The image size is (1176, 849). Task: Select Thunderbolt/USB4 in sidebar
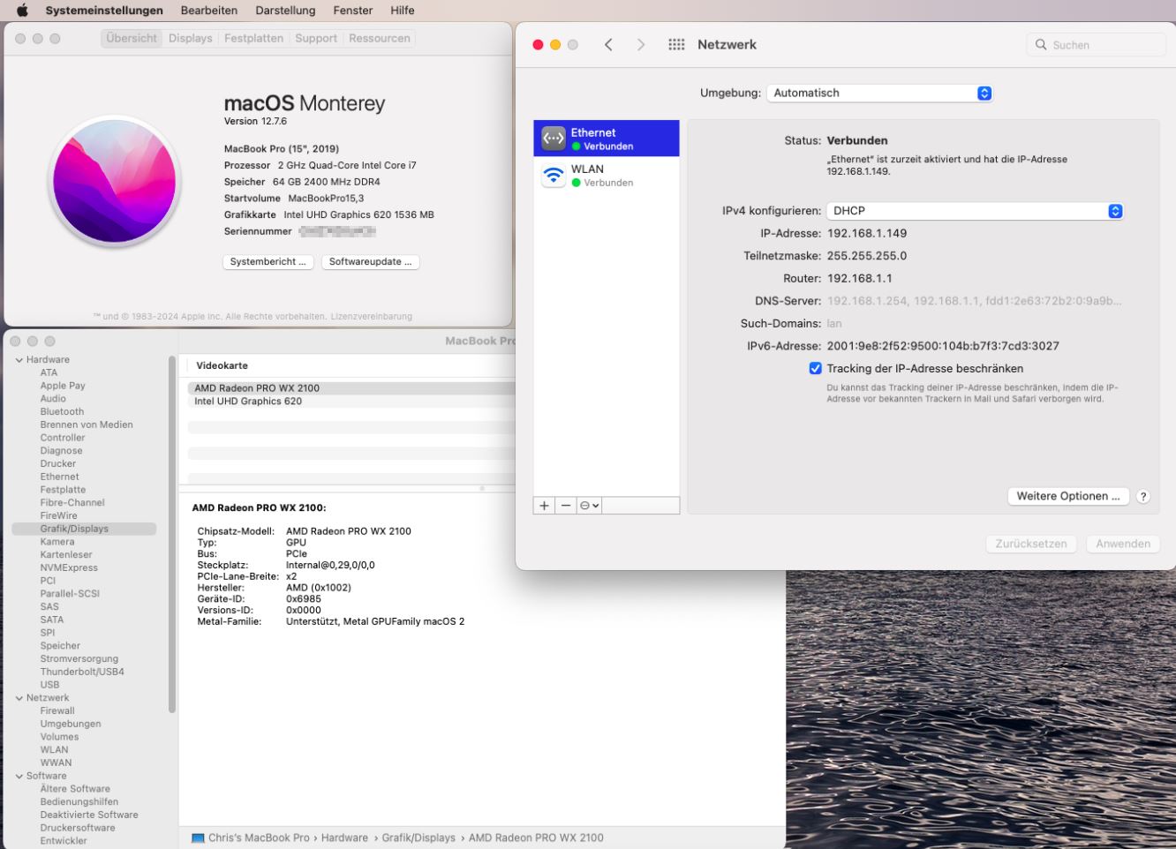coord(82,672)
